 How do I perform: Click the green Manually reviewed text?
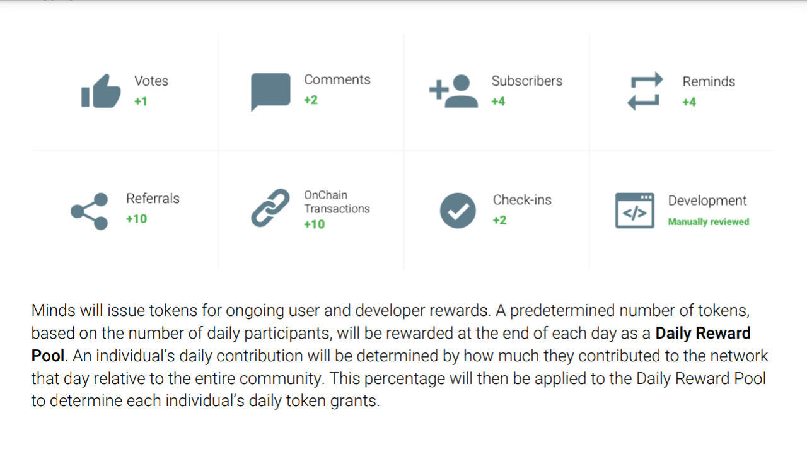709,222
